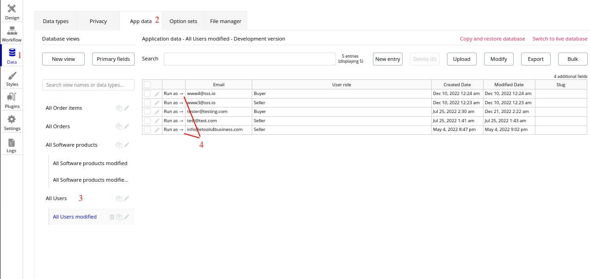Check the box for tester@testing.com row
590x279 pixels.
pyautogui.click(x=147, y=112)
